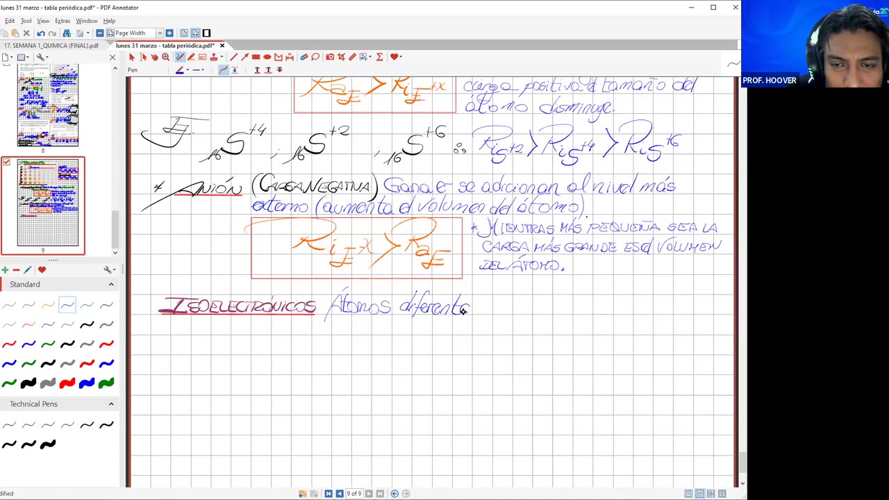Viewport: 889px width, 500px height.
Task: Select the Eraser tool
Action: [x=304, y=57]
